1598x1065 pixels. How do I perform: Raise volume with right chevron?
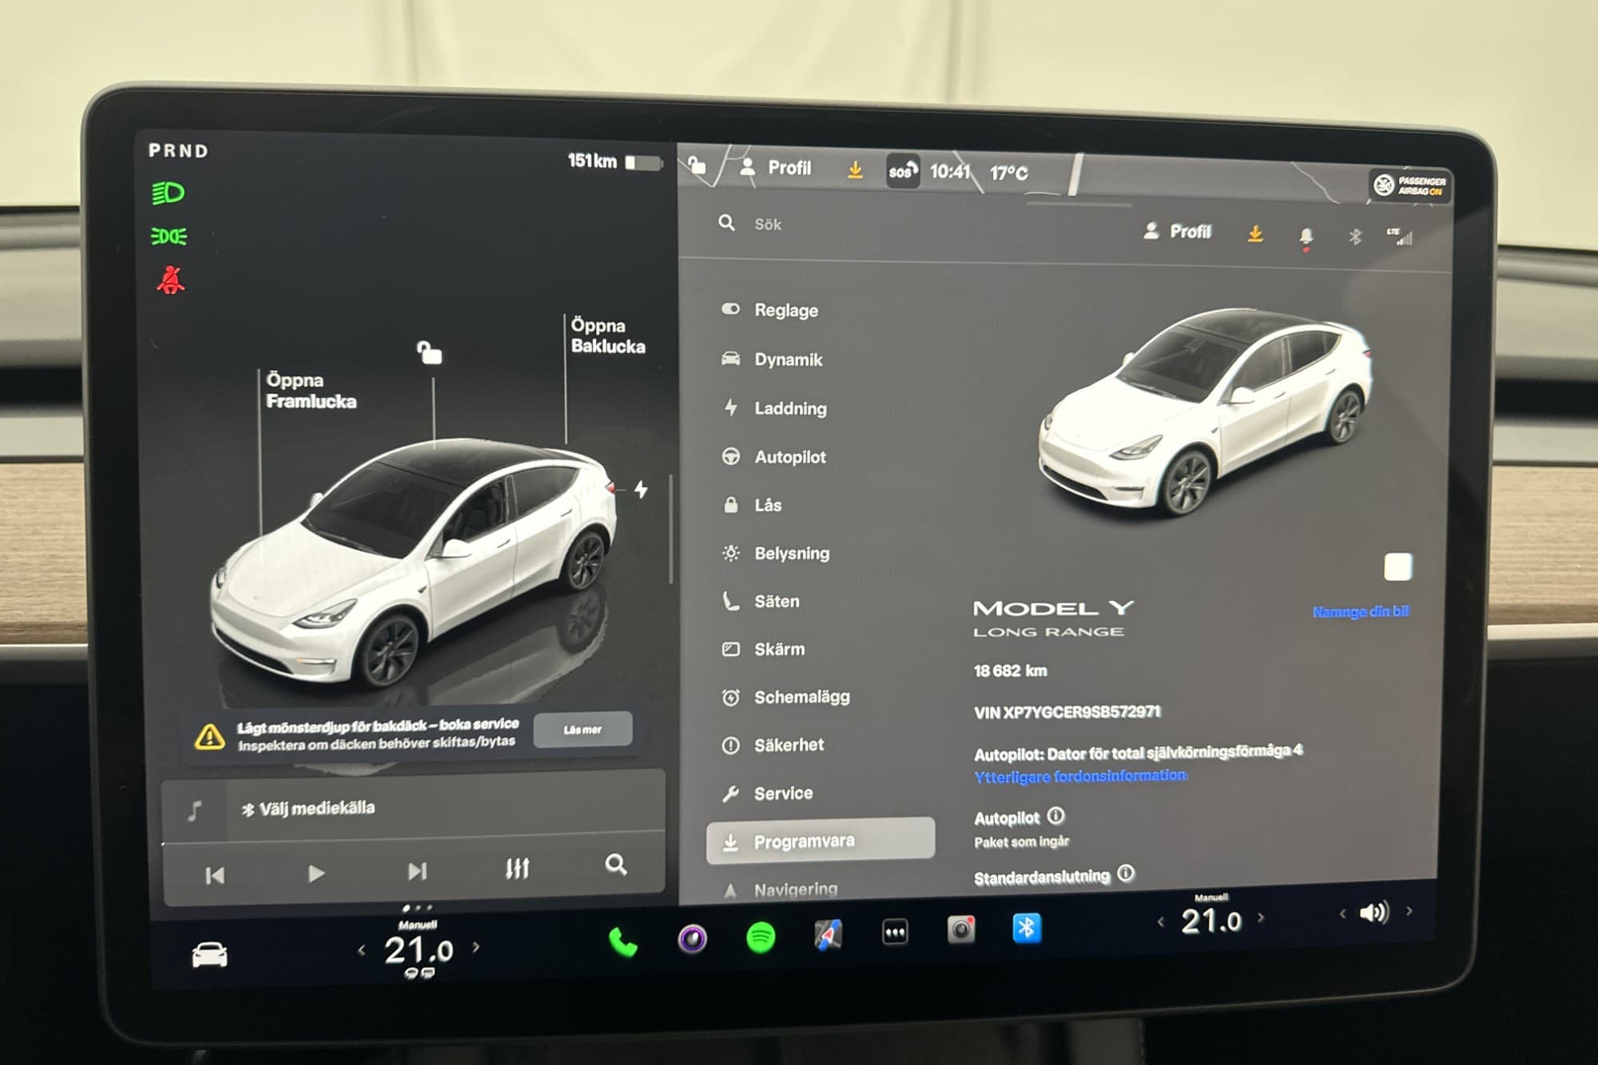[1409, 911]
